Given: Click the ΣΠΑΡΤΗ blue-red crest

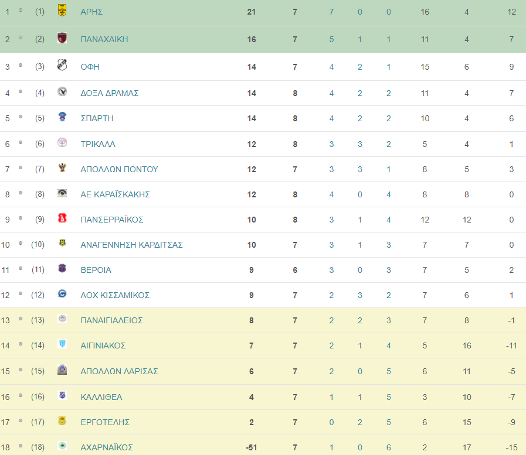Looking at the screenshot, I should point(62,117).
